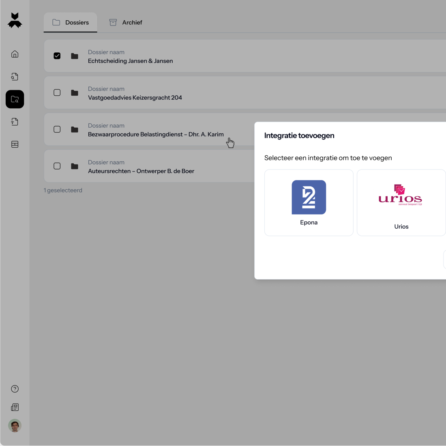The height and width of the screenshot is (446, 446).
Task: Open the document text drafting sidebar icon
Action: coord(15,122)
